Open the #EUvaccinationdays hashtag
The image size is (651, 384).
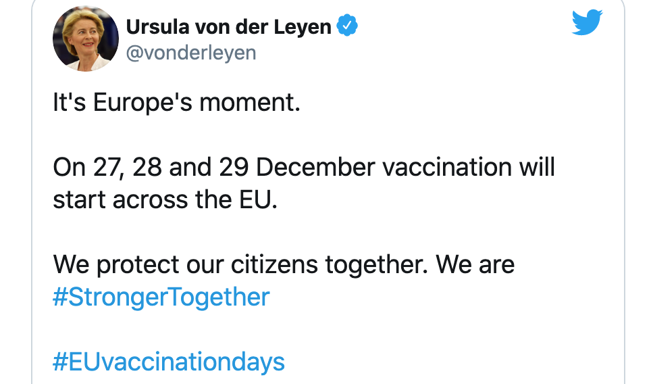(169, 362)
